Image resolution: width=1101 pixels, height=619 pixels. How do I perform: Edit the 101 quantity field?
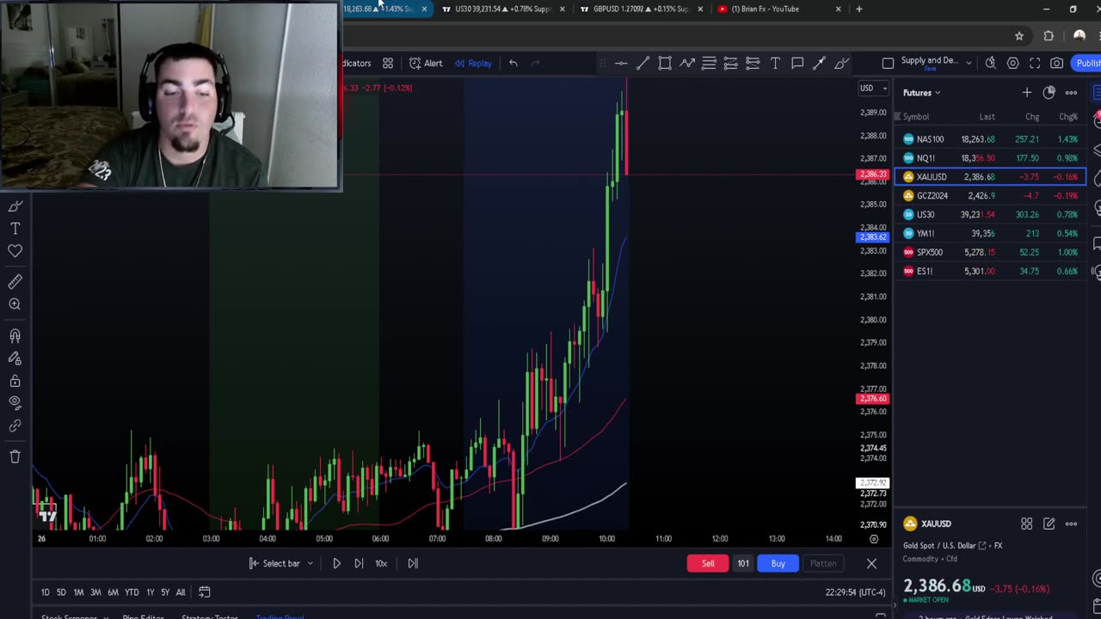(x=743, y=564)
